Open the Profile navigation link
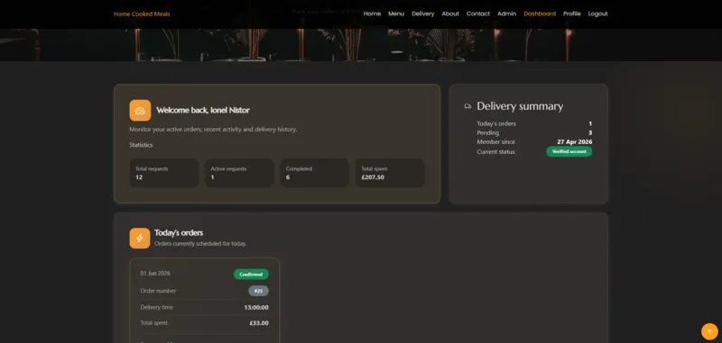Viewport: 722px width, 343px height. tap(572, 14)
